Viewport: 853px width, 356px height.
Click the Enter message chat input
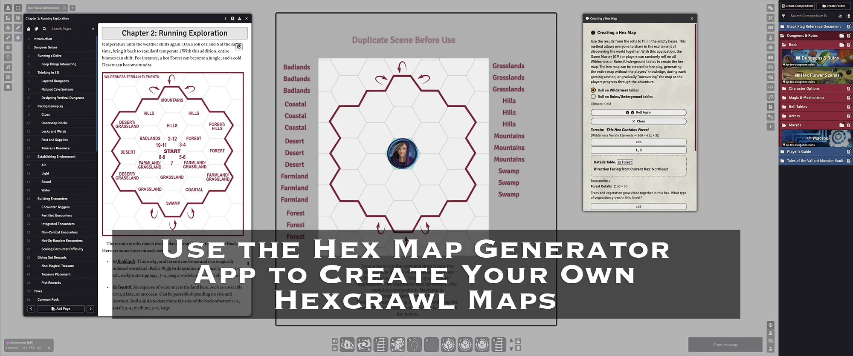(725, 345)
